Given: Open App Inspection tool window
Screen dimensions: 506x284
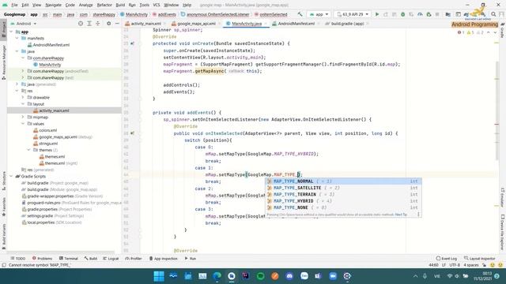Looking at the screenshot, I should tap(164, 259).
